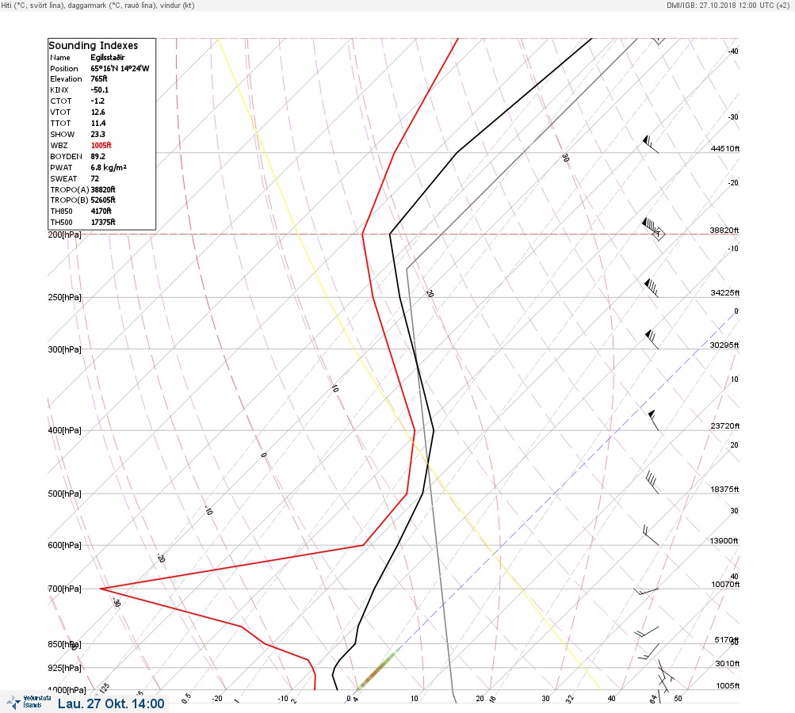Click the 'TROPO(A)' label in index table
Viewport: 795px width, 713px height.
pos(70,189)
